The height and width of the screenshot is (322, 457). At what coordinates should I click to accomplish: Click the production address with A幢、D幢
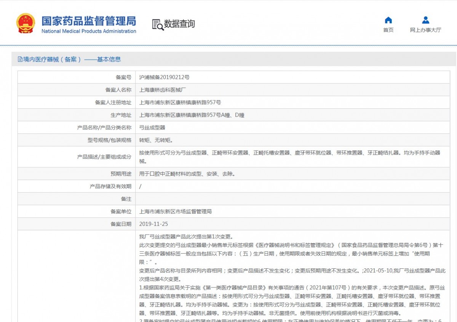pos(192,115)
